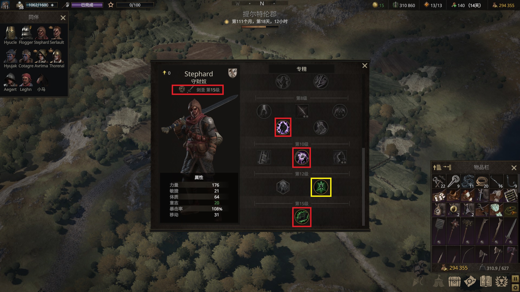Select companion Thorenal portrait

(x=57, y=59)
